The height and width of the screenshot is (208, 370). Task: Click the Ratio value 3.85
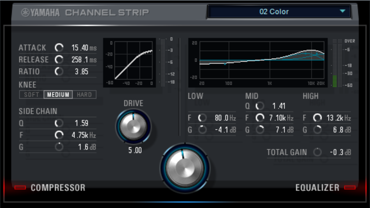pos(81,71)
